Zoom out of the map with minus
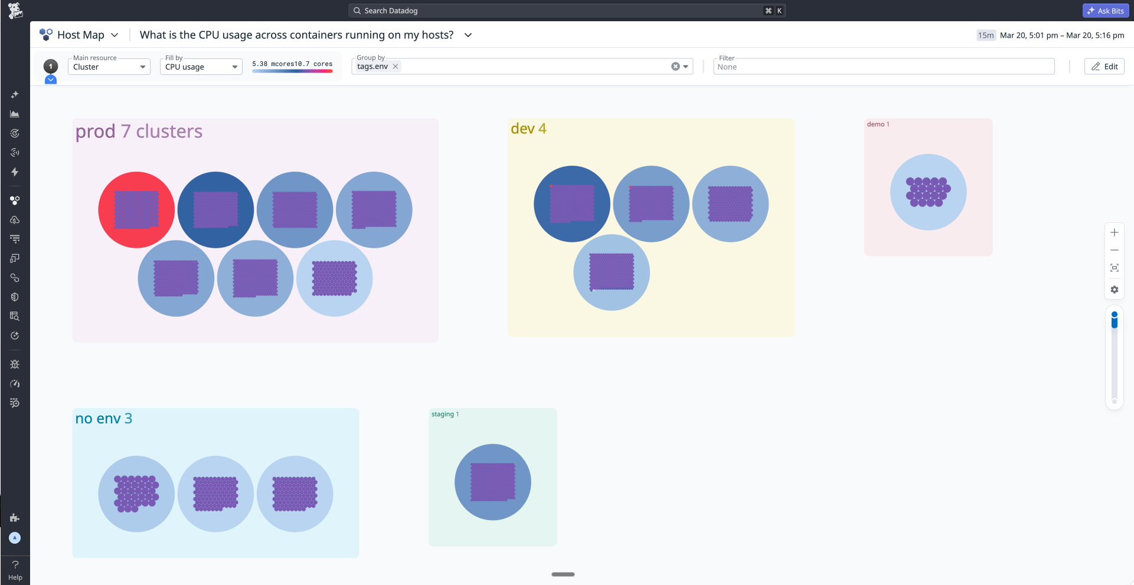 [x=1114, y=250]
